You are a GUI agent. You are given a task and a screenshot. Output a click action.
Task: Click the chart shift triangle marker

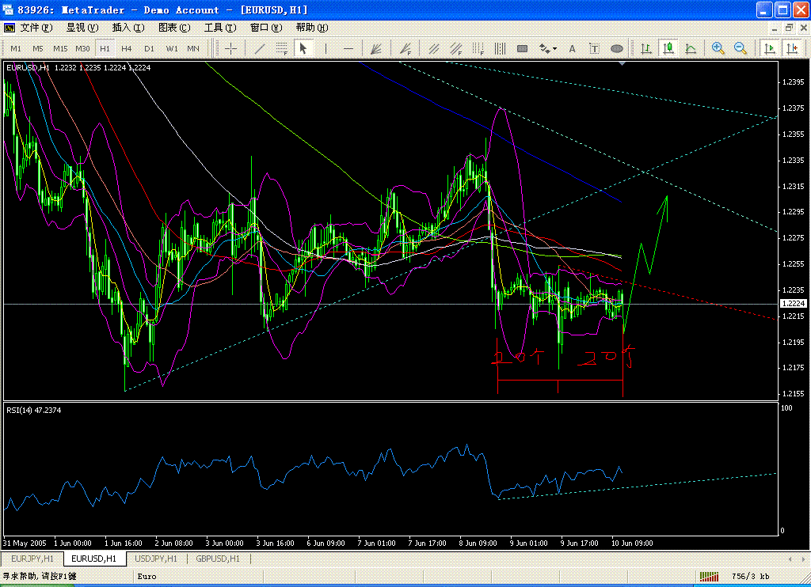click(x=623, y=63)
